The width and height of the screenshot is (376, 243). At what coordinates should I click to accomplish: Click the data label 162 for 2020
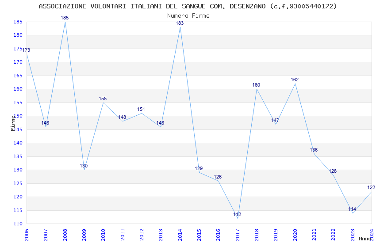(x=295, y=80)
